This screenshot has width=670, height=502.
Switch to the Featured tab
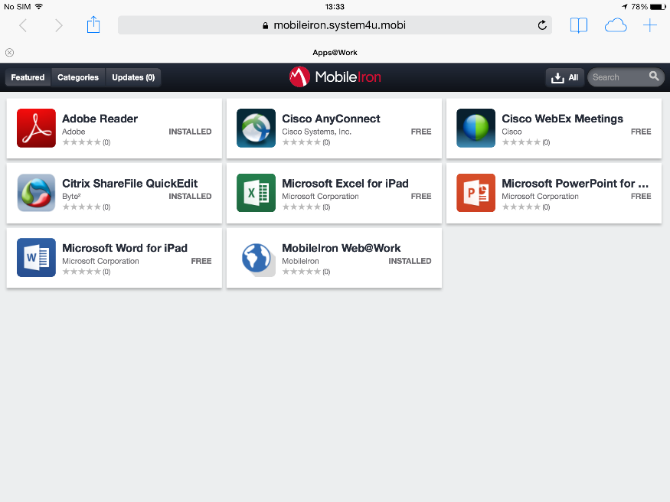click(x=28, y=77)
